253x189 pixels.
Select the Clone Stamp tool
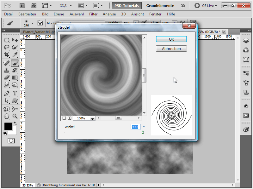(x=6, y=70)
